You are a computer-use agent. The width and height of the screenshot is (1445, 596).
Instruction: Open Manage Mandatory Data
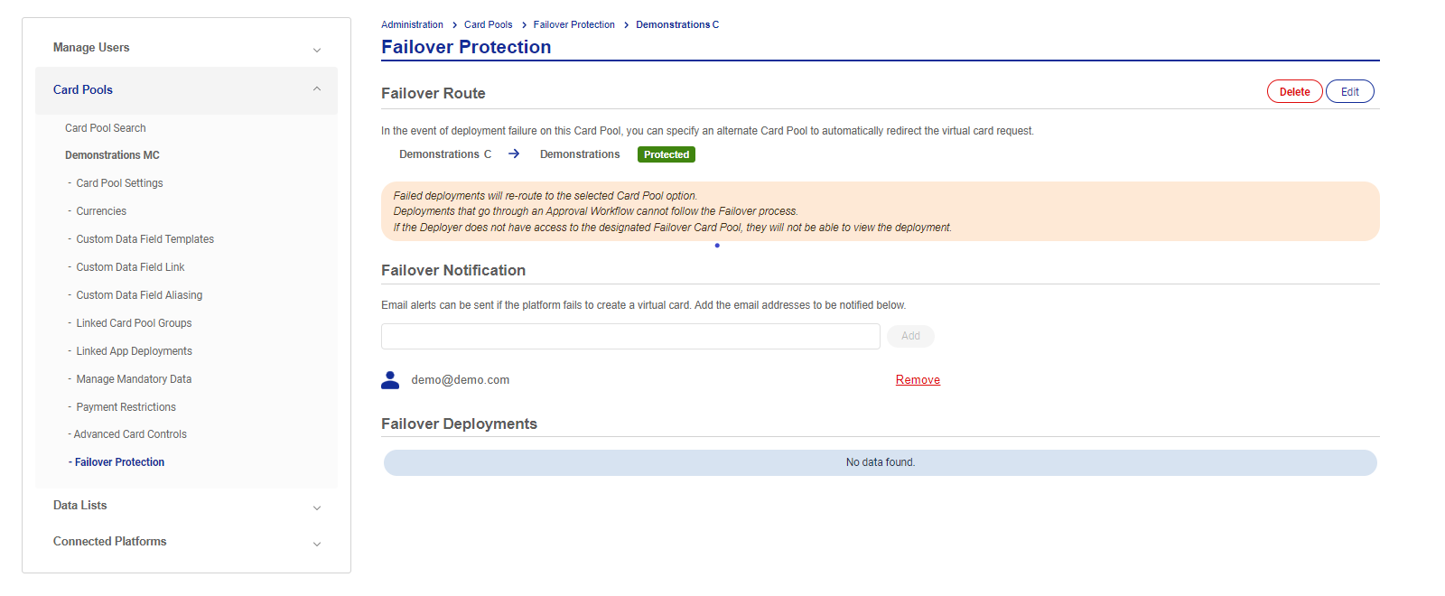pyautogui.click(x=134, y=379)
